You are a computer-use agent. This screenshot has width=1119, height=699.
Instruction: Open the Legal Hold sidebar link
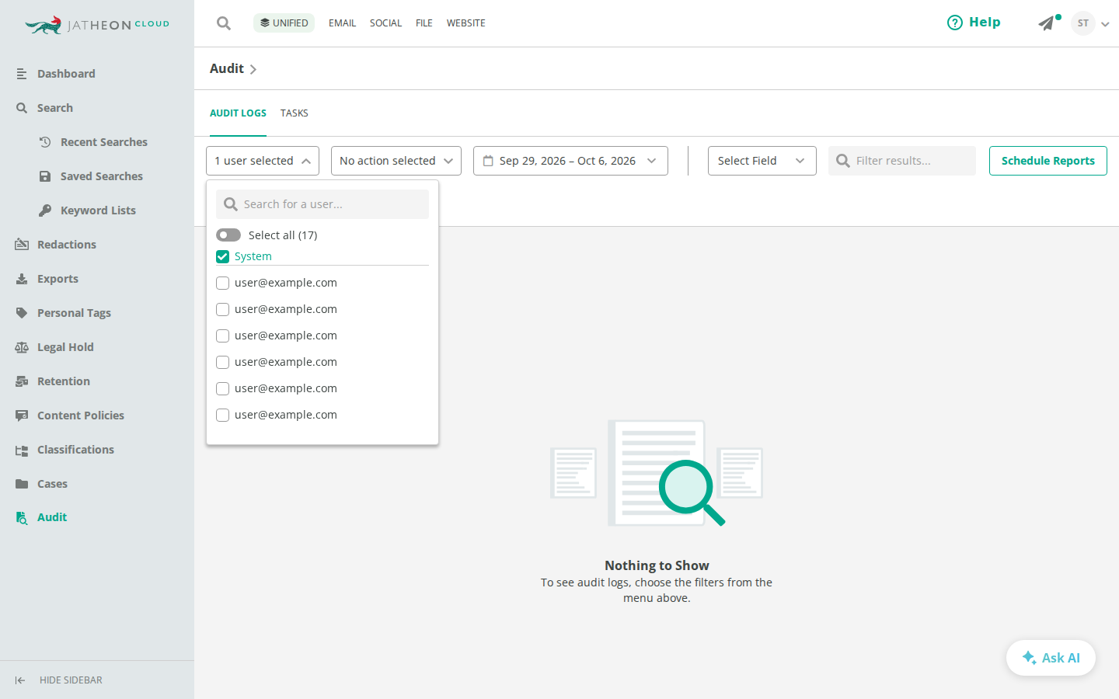click(65, 347)
